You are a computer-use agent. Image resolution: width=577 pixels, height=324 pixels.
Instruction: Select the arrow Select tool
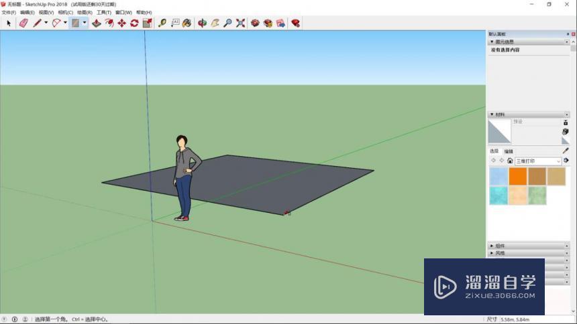point(9,23)
